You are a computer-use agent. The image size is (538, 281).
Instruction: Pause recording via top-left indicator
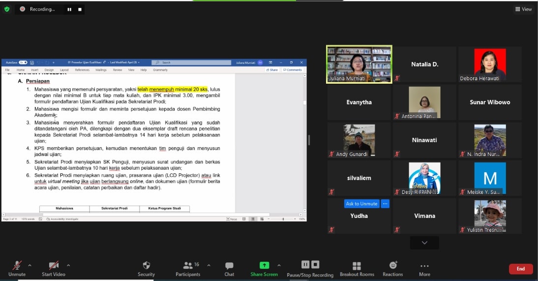(69, 9)
